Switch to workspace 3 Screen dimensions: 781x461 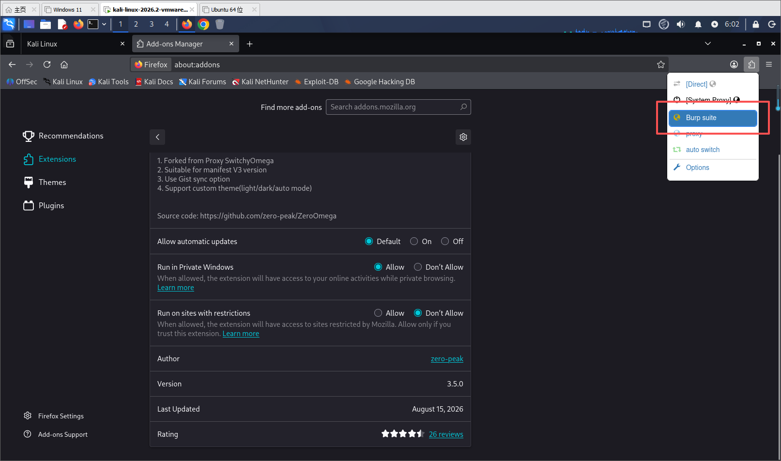coord(152,24)
